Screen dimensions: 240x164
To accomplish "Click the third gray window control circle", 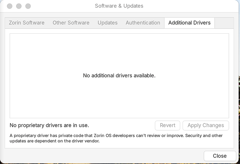I will coord(28,6).
